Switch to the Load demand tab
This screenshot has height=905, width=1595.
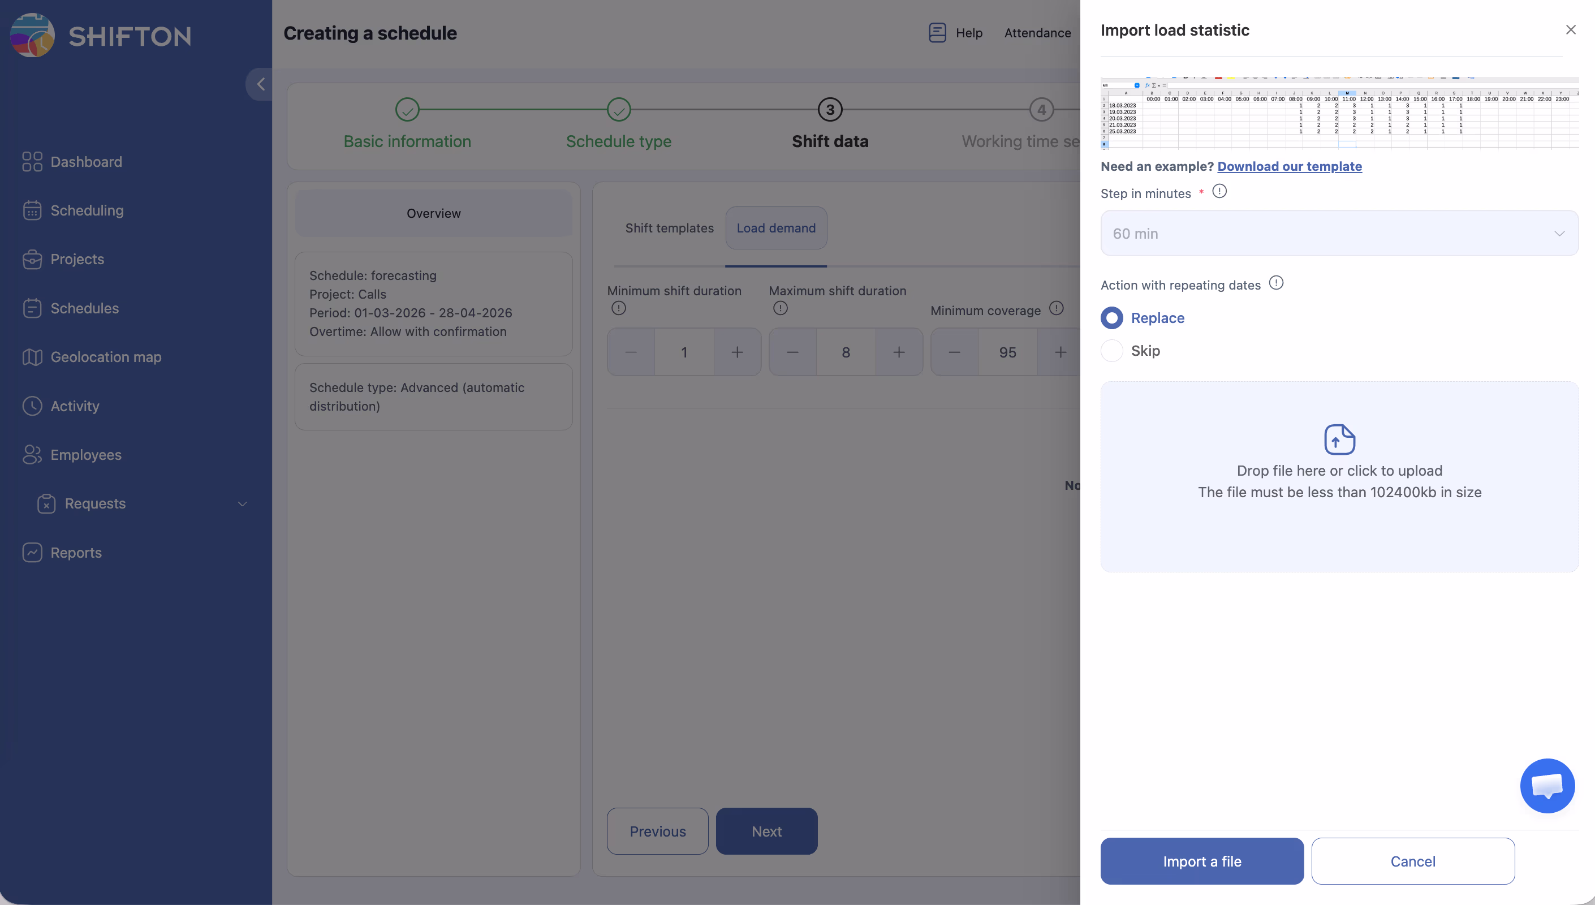point(775,228)
